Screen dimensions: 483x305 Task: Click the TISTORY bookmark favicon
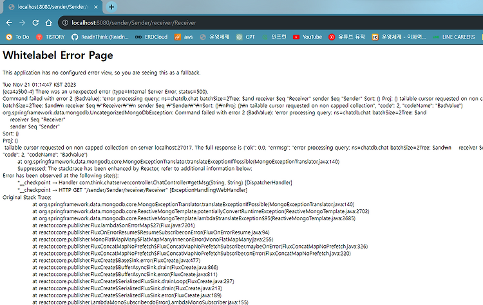(x=39, y=37)
